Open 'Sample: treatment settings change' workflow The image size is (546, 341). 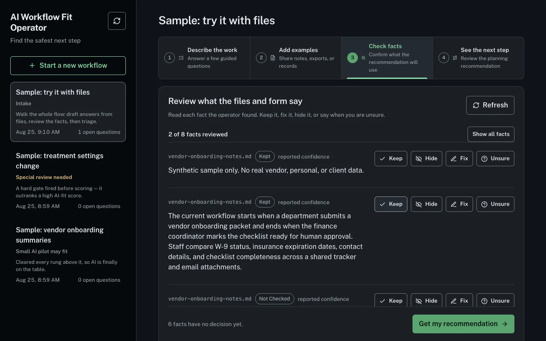point(68,180)
